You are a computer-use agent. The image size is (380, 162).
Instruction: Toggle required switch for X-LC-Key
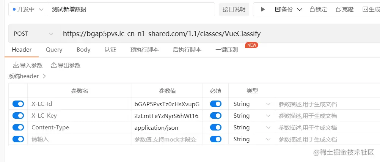pyautogui.click(x=216, y=116)
